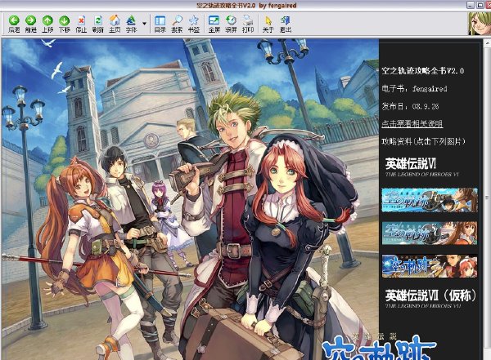Click the '攻略资料(点击下列图片)' text
This screenshot has width=491, height=360.
pos(423,141)
